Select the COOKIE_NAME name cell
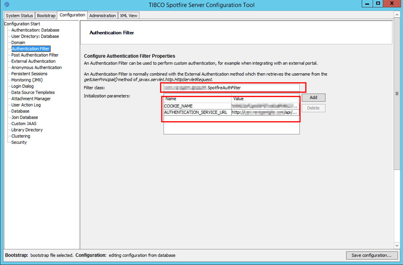Viewport: 403px width, 265px height. click(x=197, y=106)
